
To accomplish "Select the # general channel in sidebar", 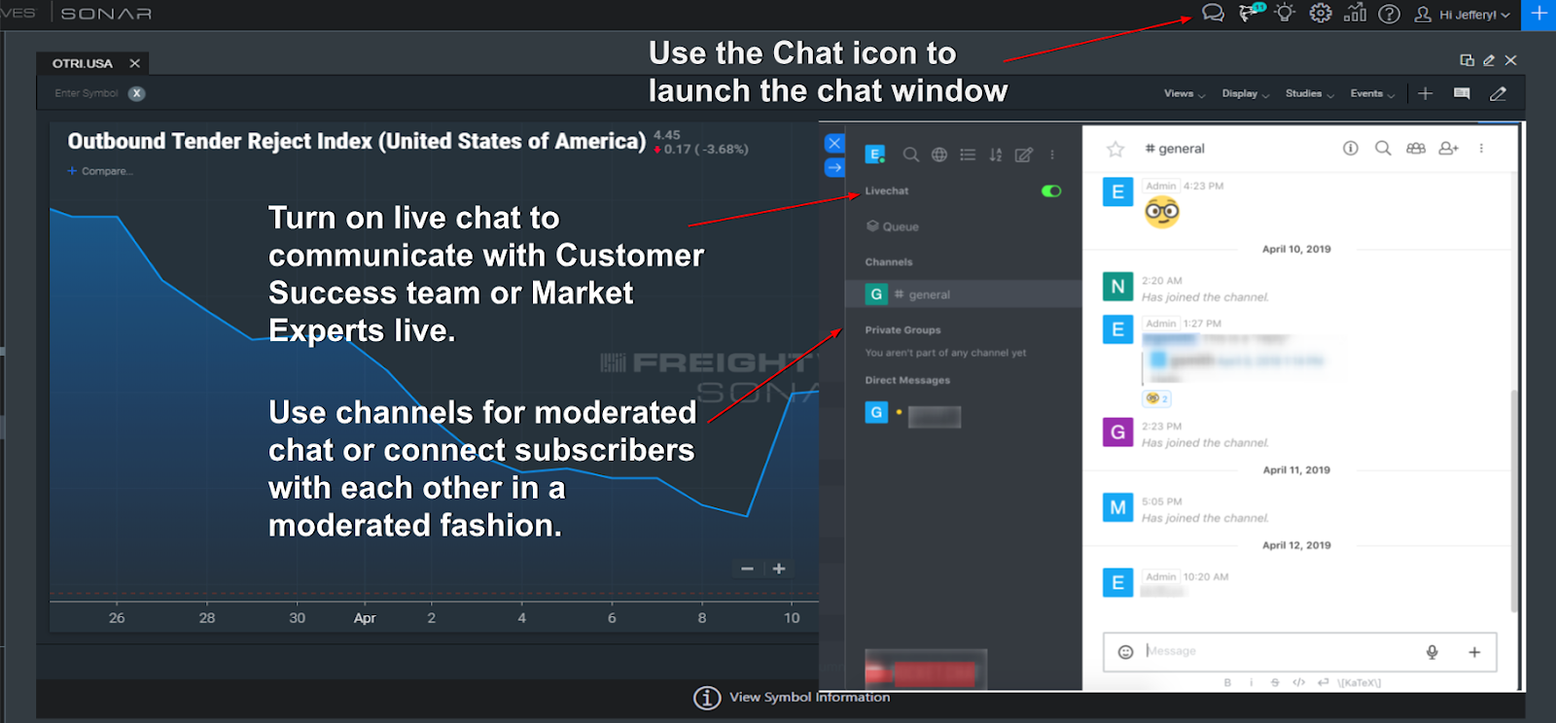I will (963, 294).
